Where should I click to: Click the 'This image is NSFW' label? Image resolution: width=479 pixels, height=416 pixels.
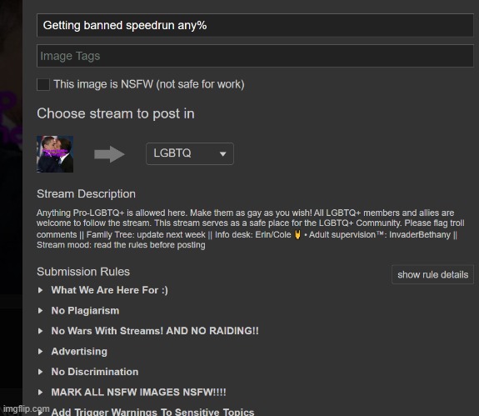click(x=149, y=84)
